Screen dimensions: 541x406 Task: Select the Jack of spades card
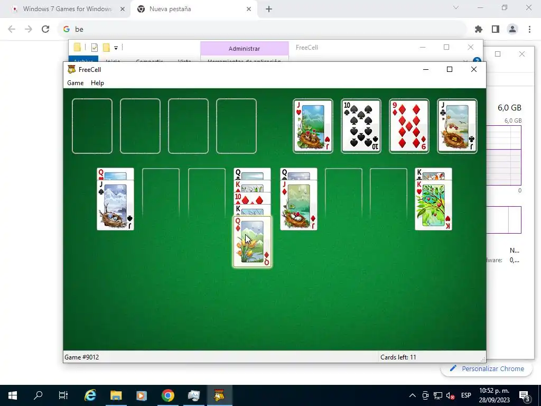point(115,205)
